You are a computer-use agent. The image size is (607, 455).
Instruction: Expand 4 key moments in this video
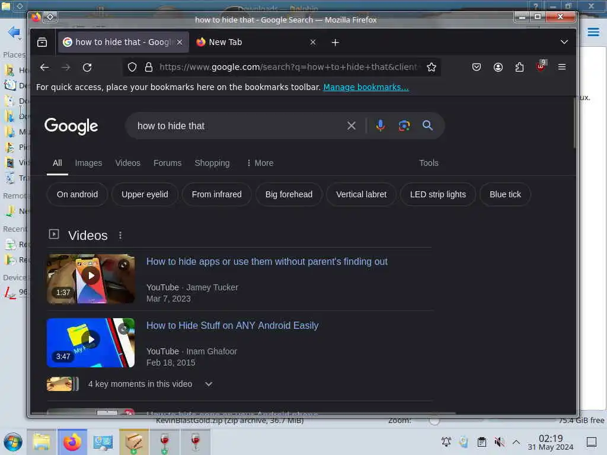(x=209, y=384)
